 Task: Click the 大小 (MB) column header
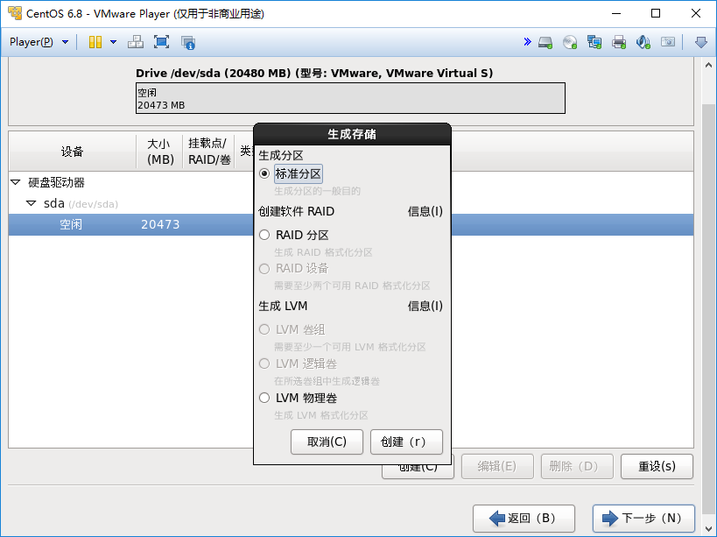coord(160,152)
